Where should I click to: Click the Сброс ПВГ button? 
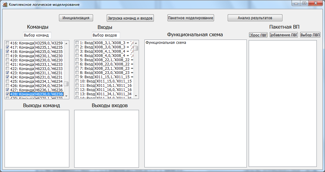point(258,35)
